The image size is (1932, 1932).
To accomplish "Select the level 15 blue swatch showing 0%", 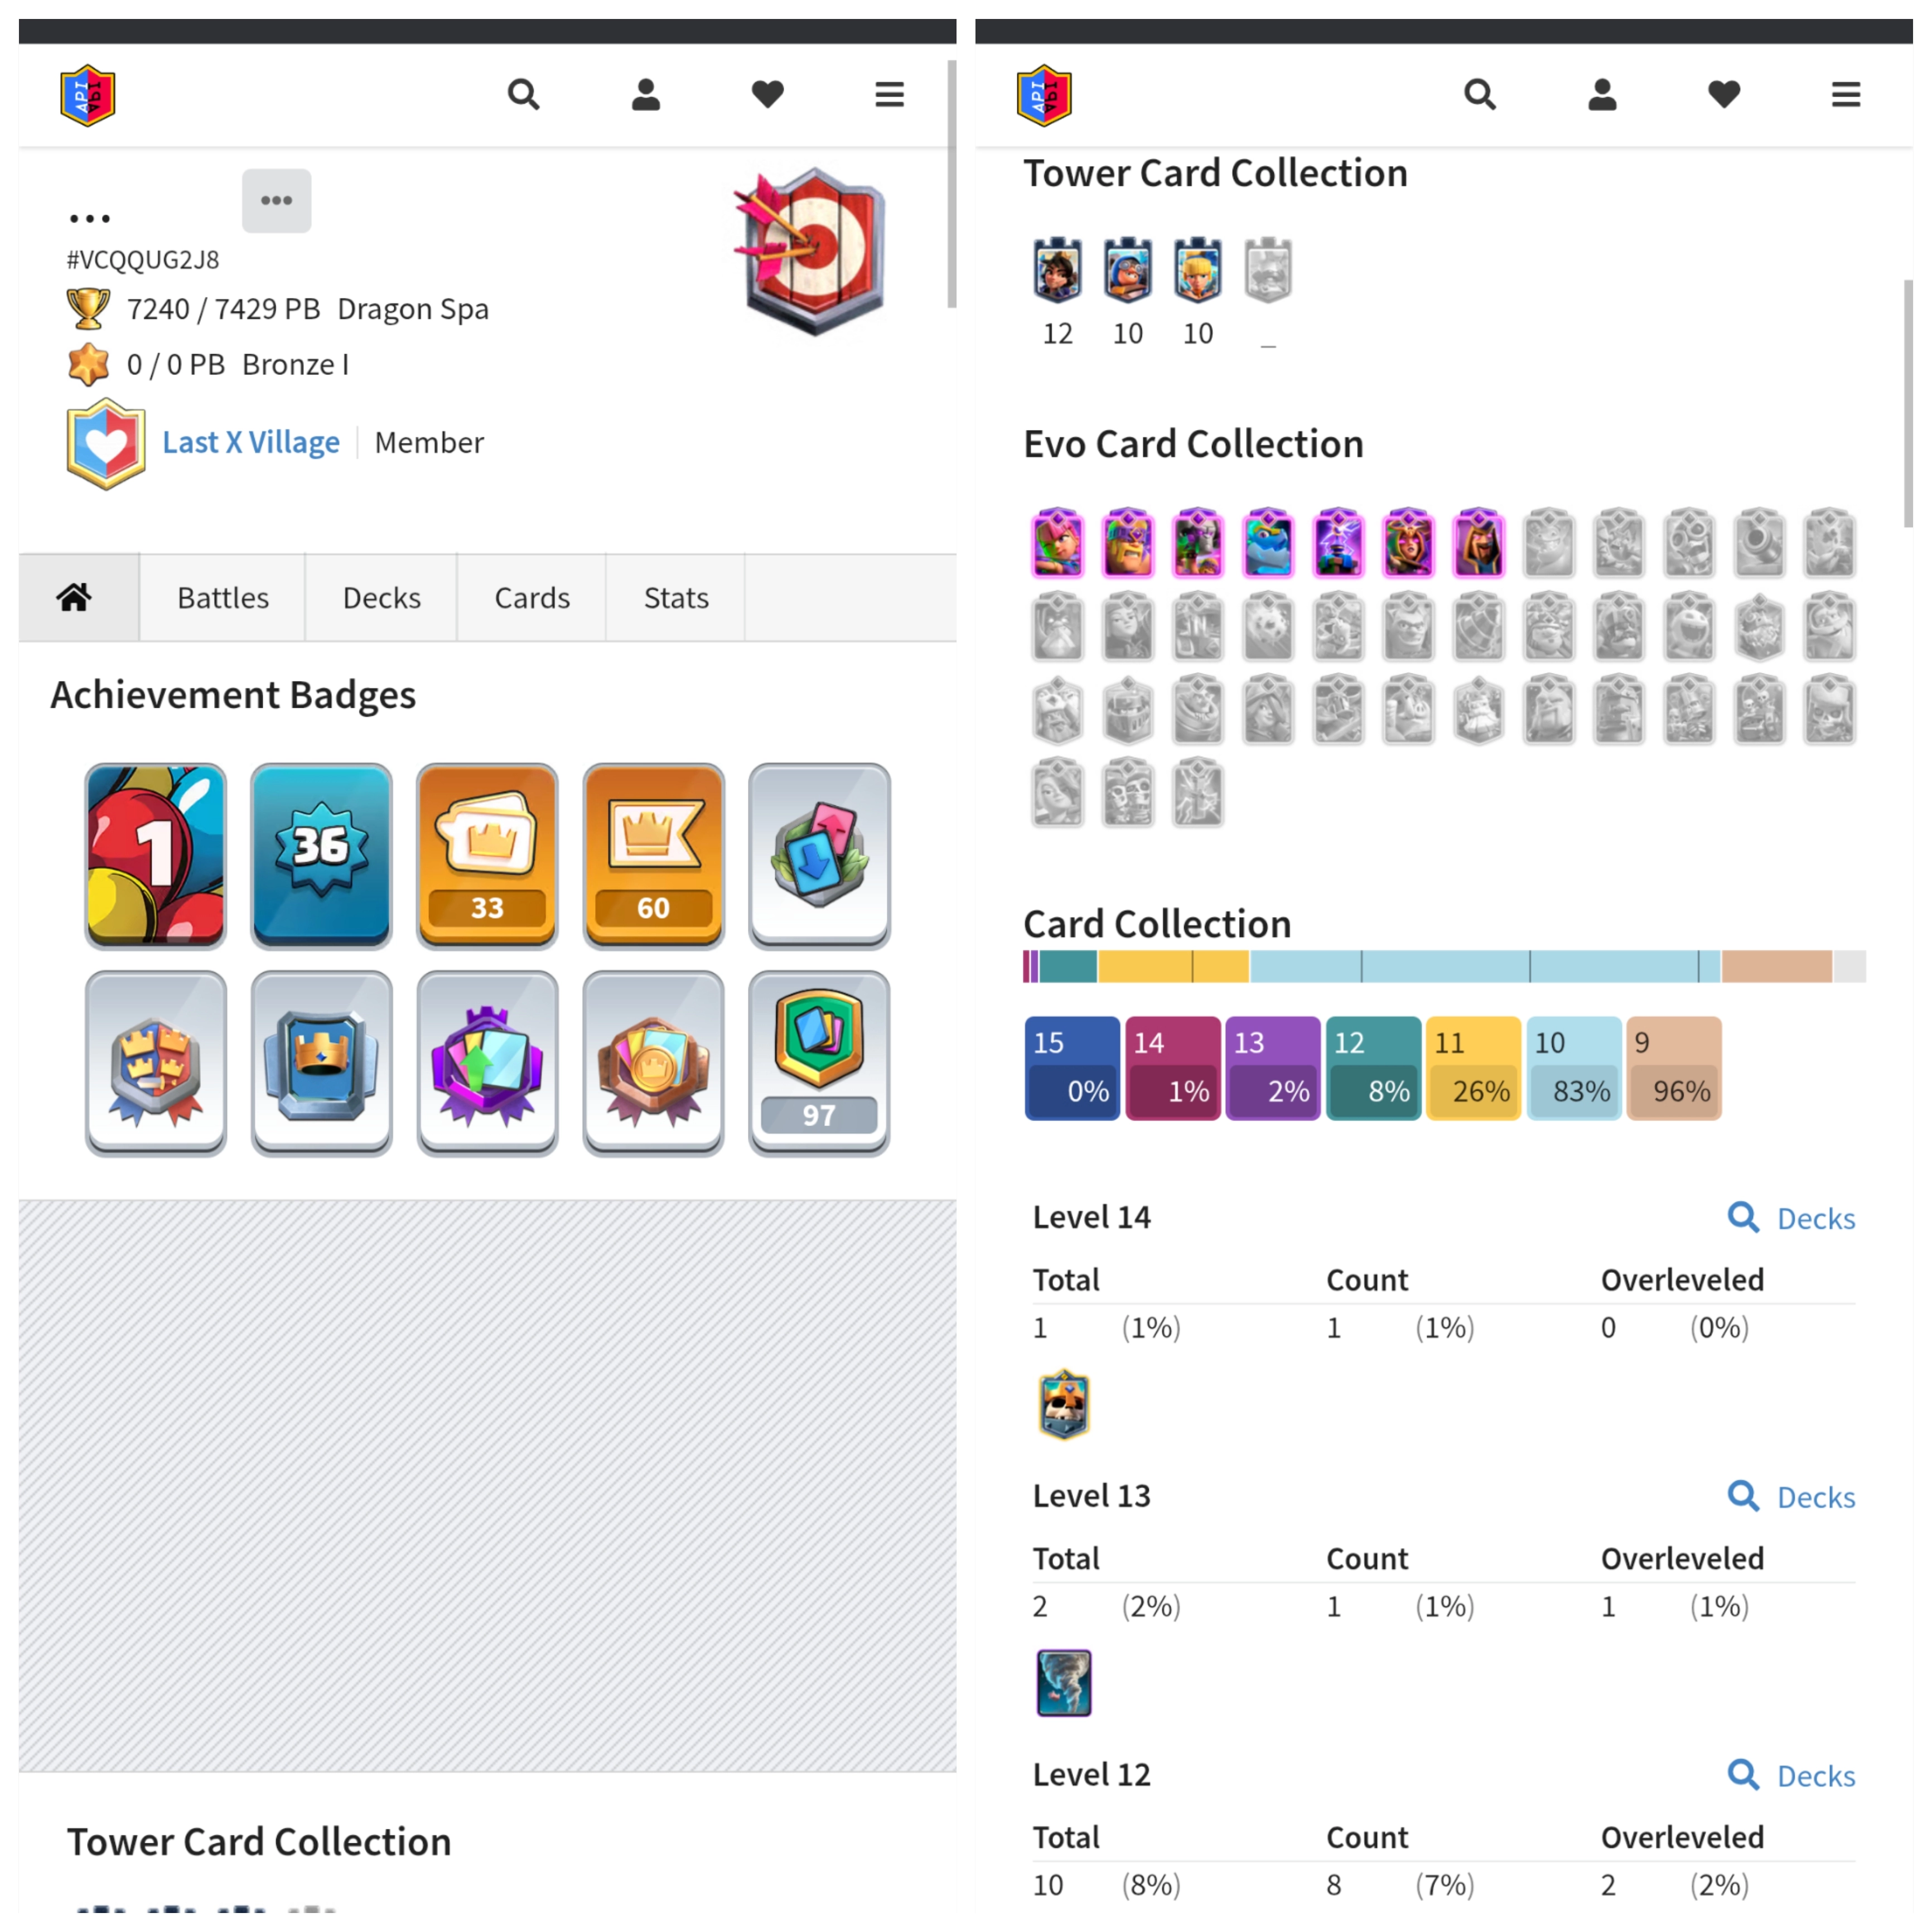I will click(x=1072, y=1068).
